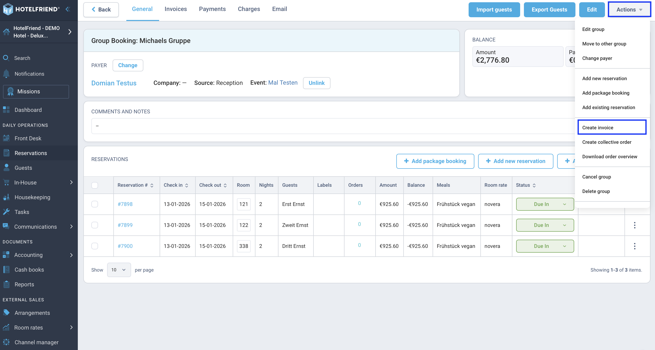Click the hotel house icon in sidebar
Image resolution: width=655 pixels, height=350 pixels.
tap(6, 32)
